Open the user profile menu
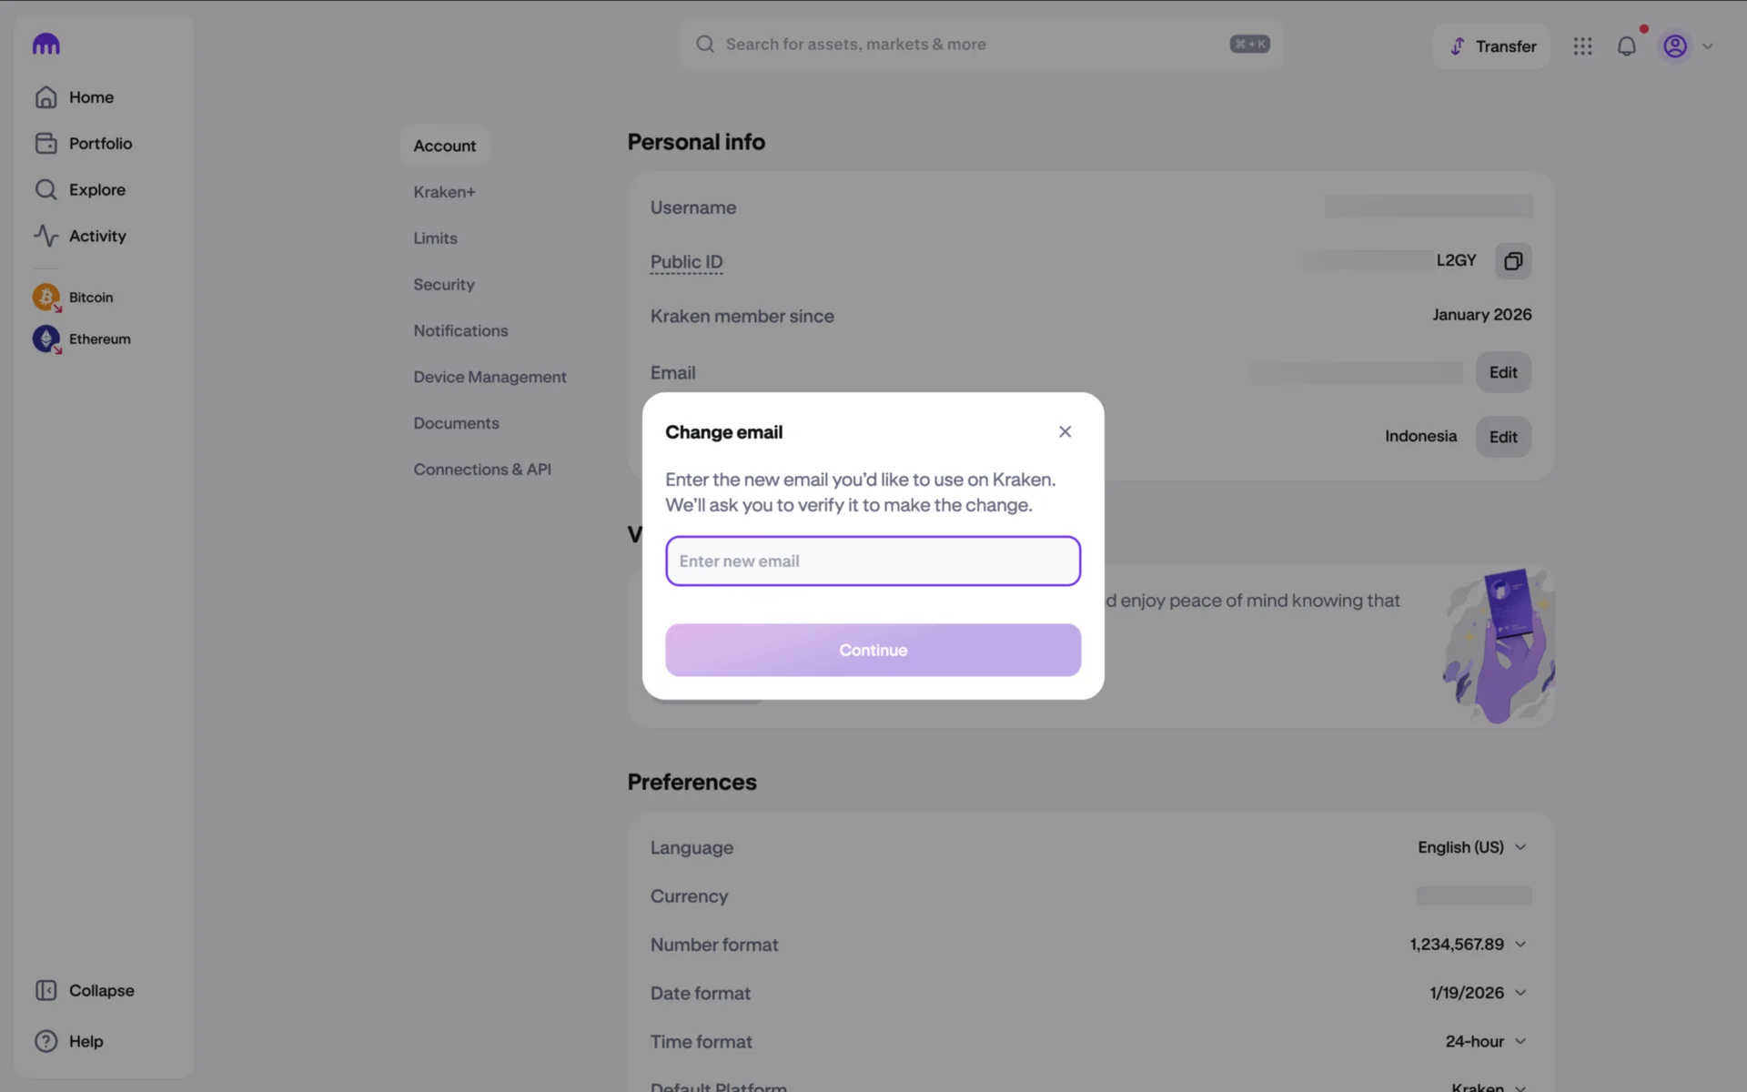This screenshot has height=1092, width=1747. [x=1686, y=46]
